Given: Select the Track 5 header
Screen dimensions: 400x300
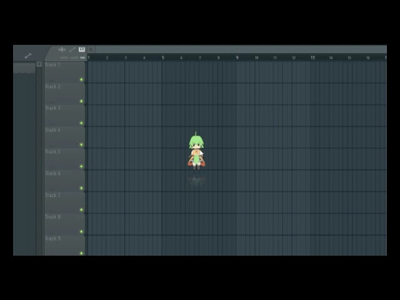Looking at the screenshot, I should click(65, 159).
